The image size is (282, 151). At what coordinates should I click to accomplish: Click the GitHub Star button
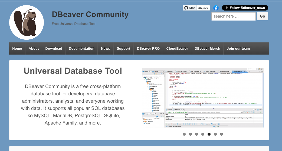[x=190, y=8]
